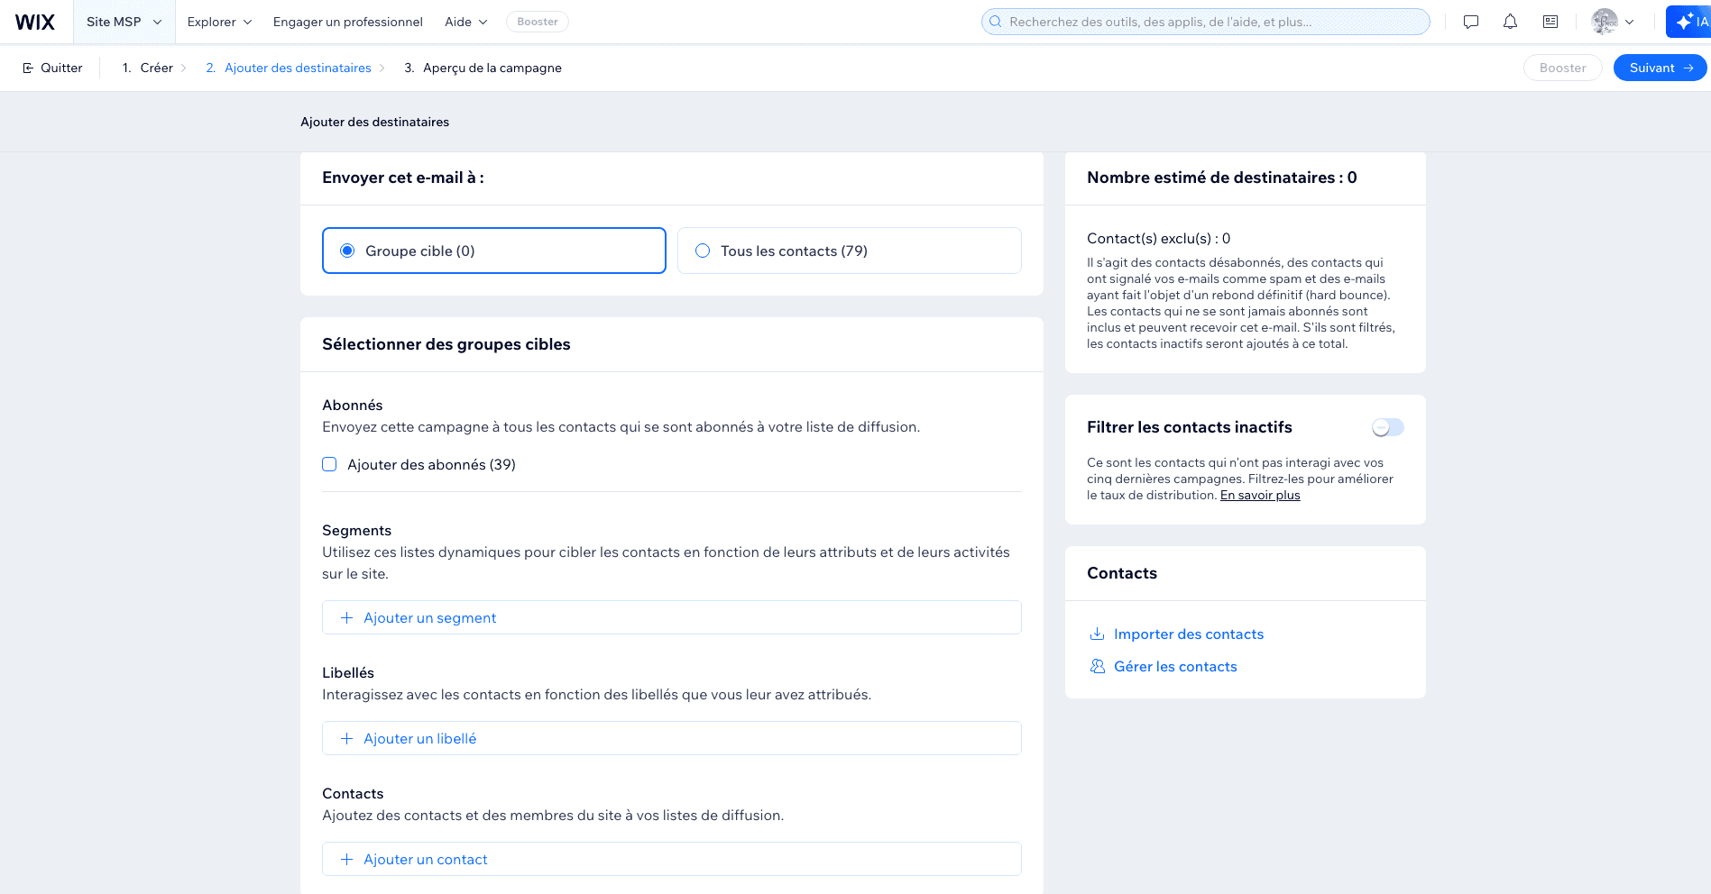Image resolution: width=1711 pixels, height=894 pixels.
Task: Enable Filtrer les contacts inactifs toggle
Action: (x=1387, y=427)
